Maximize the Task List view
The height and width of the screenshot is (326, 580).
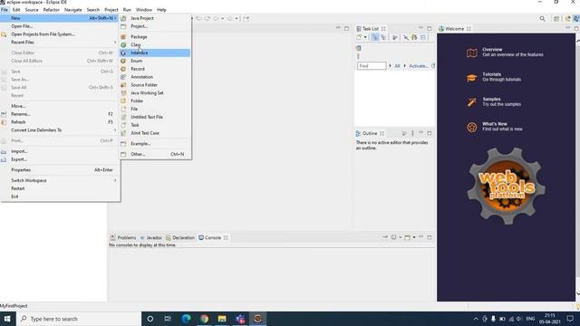coord(430,28)
